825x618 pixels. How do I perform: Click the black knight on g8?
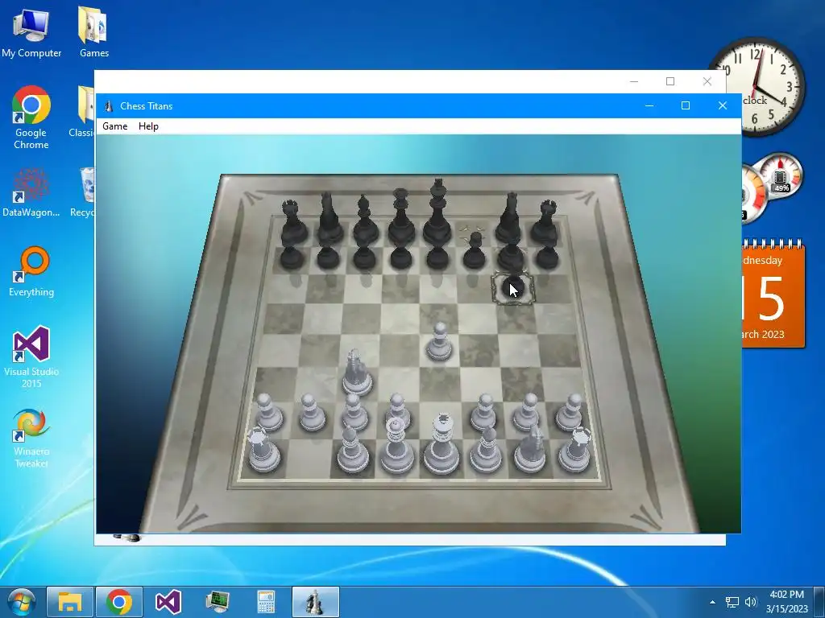(510, 218)
